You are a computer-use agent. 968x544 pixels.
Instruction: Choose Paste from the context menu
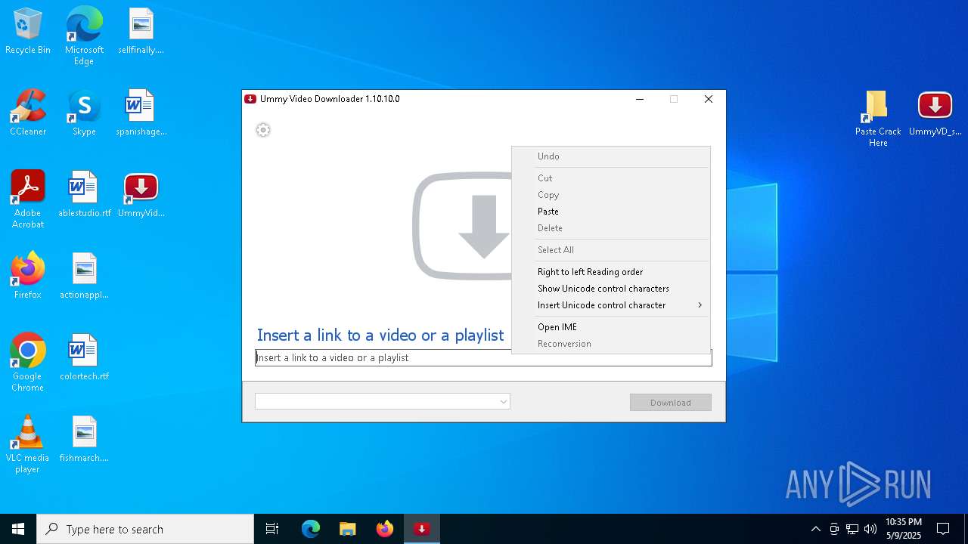pyautogui.click(x=611, y=212)
